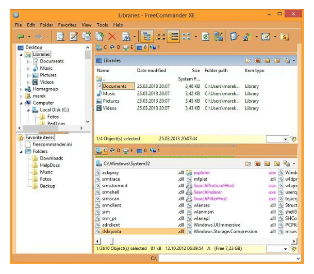This screenshot has height=274, width=314.
Task: Click the Refresh toolbar icon
Action: pyautogui.click(x=205, y=37)
